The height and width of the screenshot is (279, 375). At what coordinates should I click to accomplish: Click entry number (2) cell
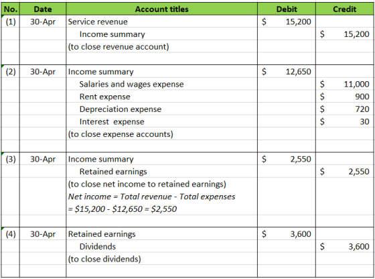11,71
